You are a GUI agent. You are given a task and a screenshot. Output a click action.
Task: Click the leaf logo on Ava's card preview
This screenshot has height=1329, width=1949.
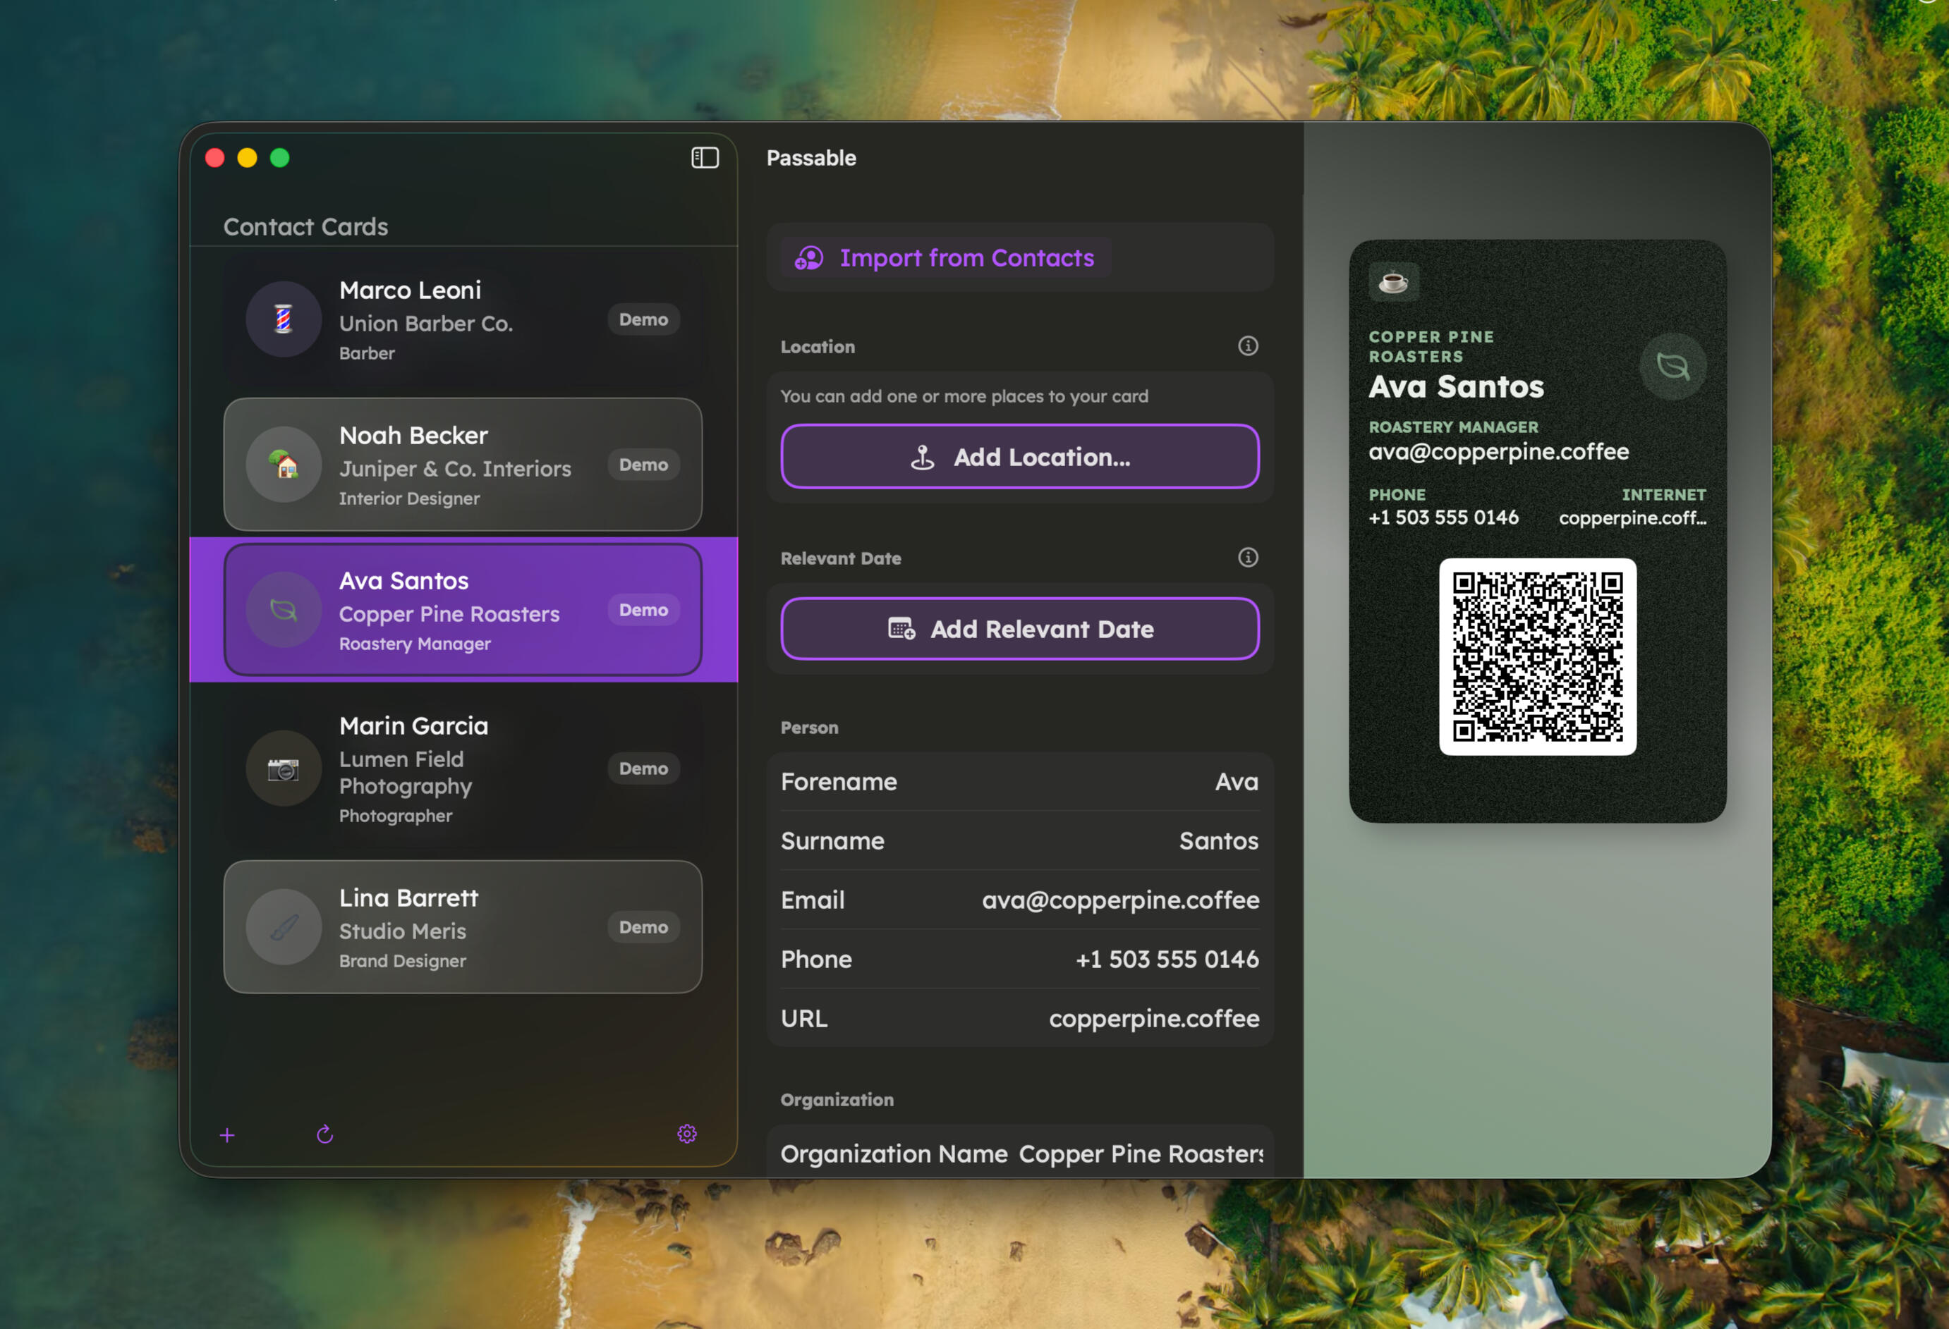pos(1672,365)
